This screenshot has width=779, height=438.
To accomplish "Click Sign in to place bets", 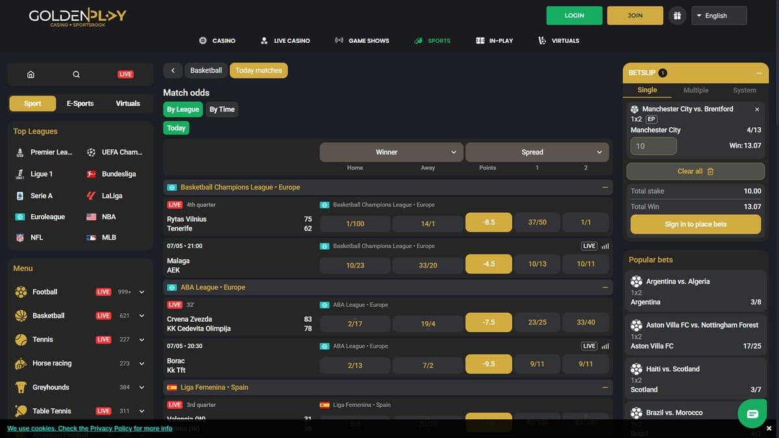I will pyautogui.click(x=696, y=224).
